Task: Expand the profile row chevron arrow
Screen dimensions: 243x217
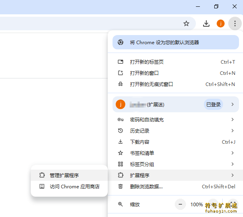Action: point(232,104)
